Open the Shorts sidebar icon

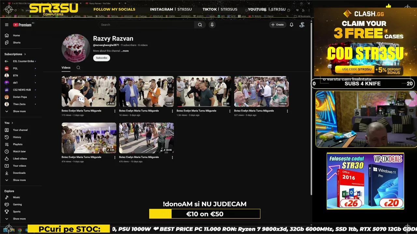(7, 43)
